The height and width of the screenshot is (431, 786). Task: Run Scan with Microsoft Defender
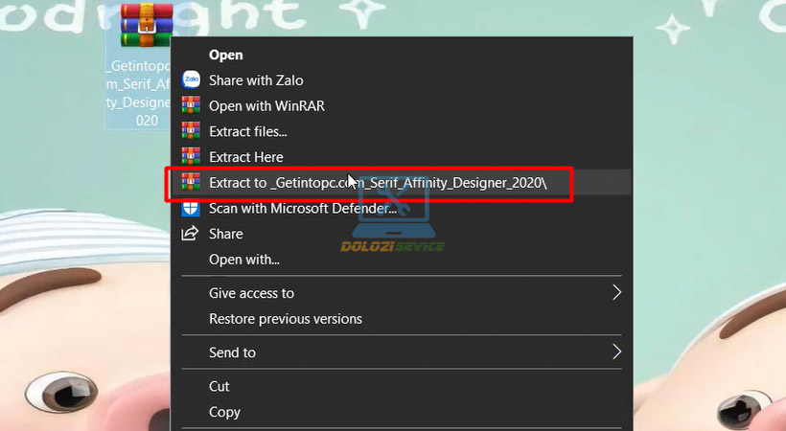tap(303, 208)
